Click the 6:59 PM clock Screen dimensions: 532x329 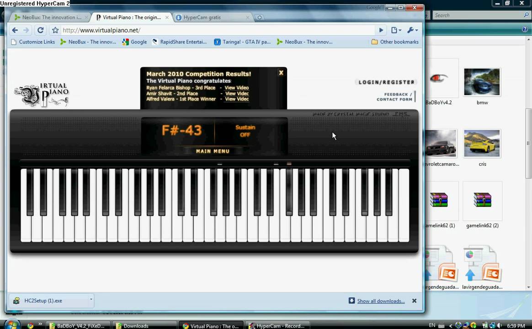[x=516, y=326]
